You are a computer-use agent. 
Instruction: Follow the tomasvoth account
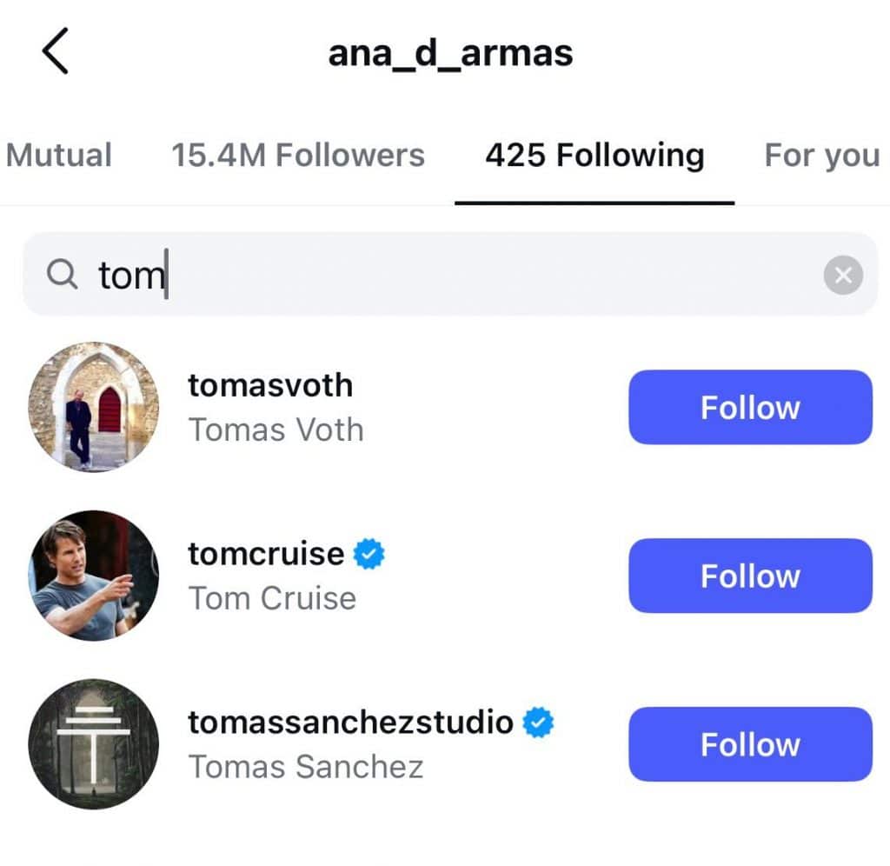[750, 407]
